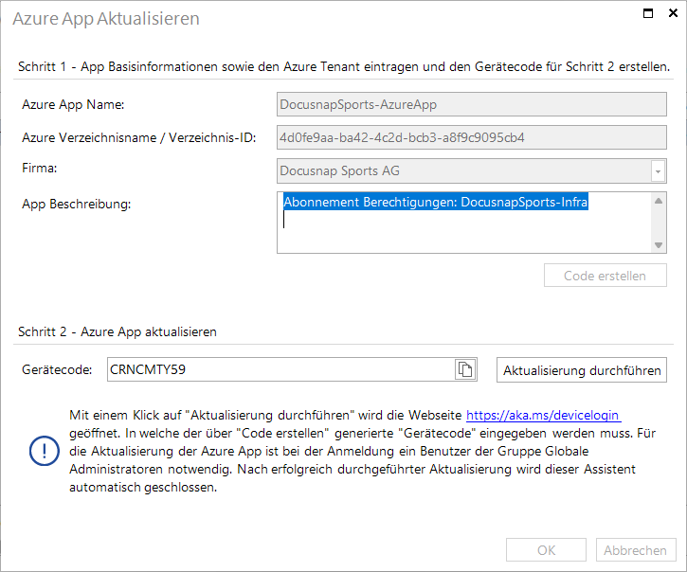Click the OK button
The height and width of the screenshot is (572, 687).
pos(546,550)
